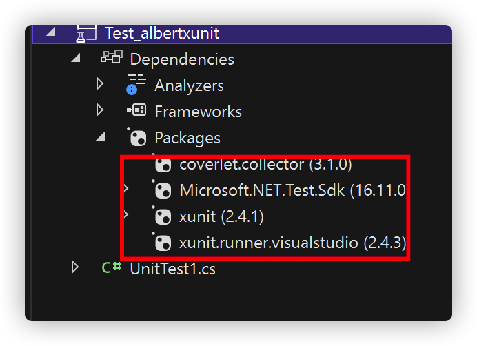Expand the Analyzers node
This screenshot has height=346, width=477.
click(x=100, y=83)
